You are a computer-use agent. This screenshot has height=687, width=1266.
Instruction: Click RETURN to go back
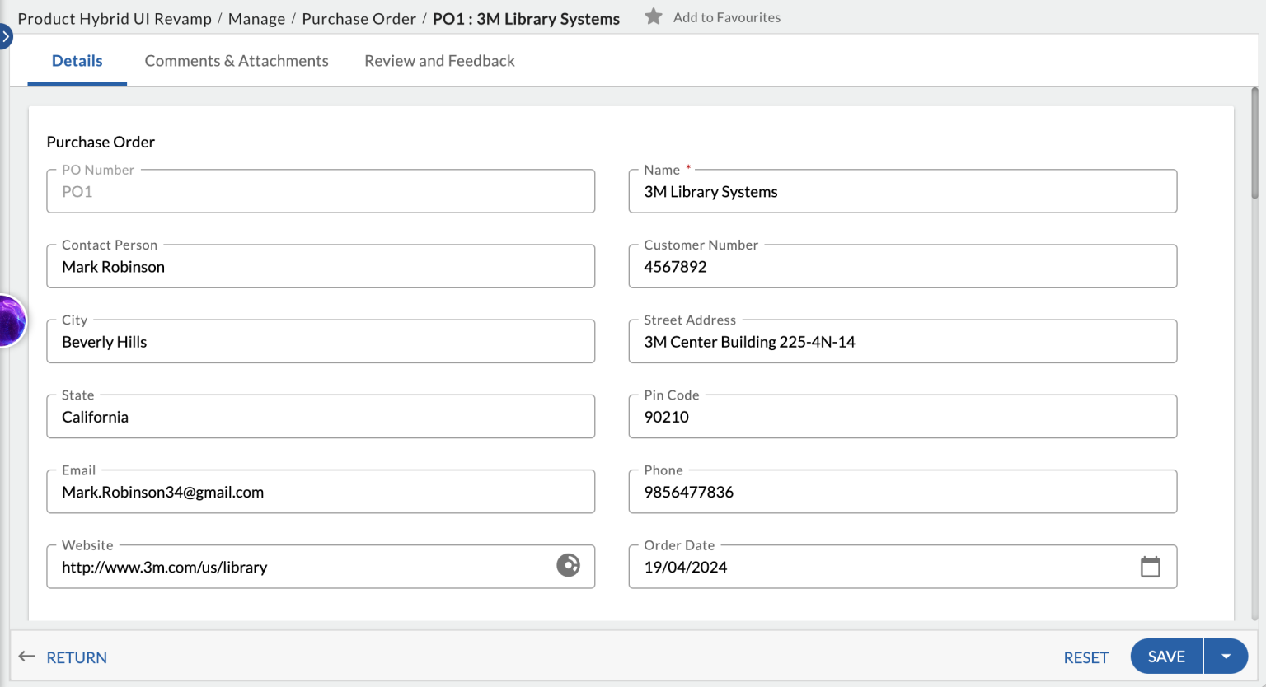pyautogui.click(x=76, y=657)
